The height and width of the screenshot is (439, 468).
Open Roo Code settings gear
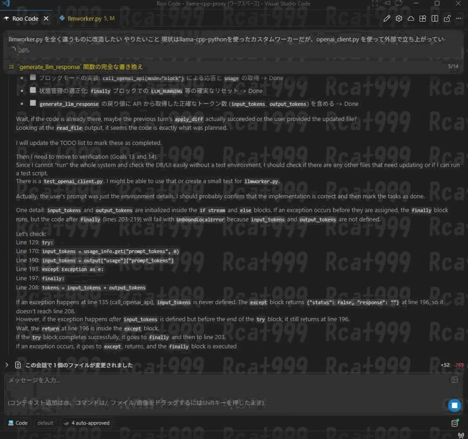click(x=399, y=19)
